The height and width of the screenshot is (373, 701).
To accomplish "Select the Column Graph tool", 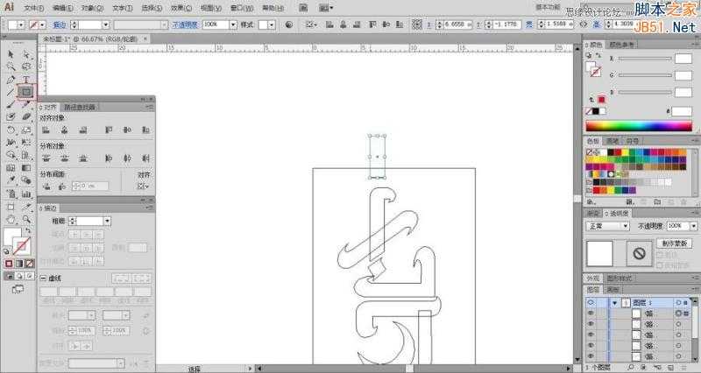I will pos(26,194).
